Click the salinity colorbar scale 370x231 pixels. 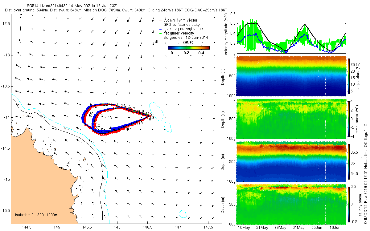click(349, 162)
